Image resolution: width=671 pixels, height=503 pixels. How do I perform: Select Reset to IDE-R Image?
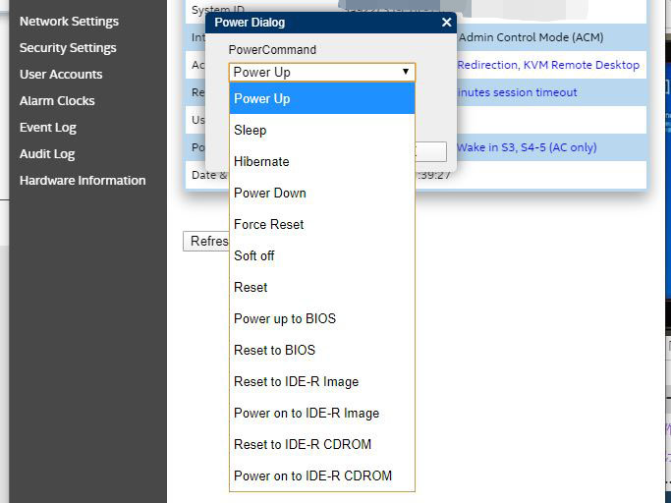pyautogui.click(x=322, y=381)
